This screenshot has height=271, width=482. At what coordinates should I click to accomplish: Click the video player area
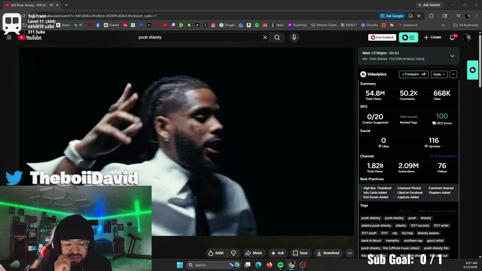point(186,142)
